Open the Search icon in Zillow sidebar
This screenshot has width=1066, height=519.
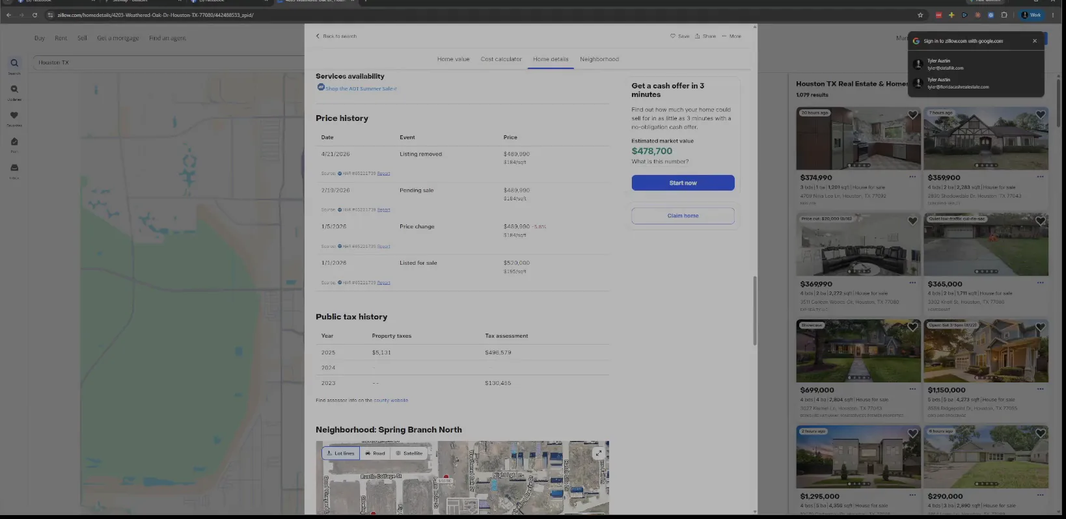(14, 64)
